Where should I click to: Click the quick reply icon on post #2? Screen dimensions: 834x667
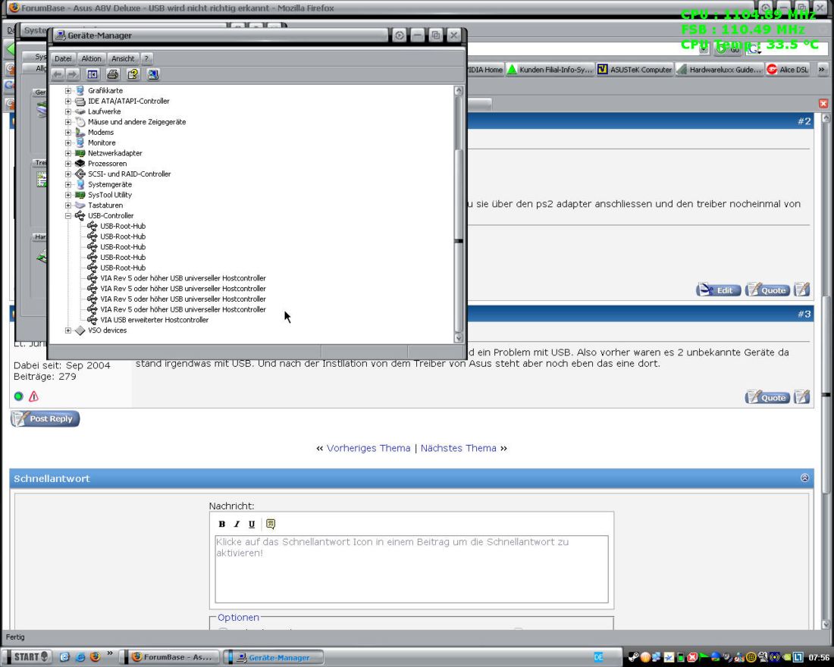[801, 290]
